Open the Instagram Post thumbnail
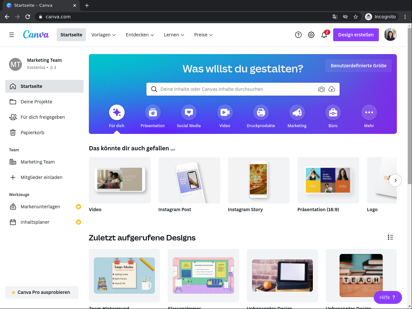412x309 pixels. [x=189, y=180]
